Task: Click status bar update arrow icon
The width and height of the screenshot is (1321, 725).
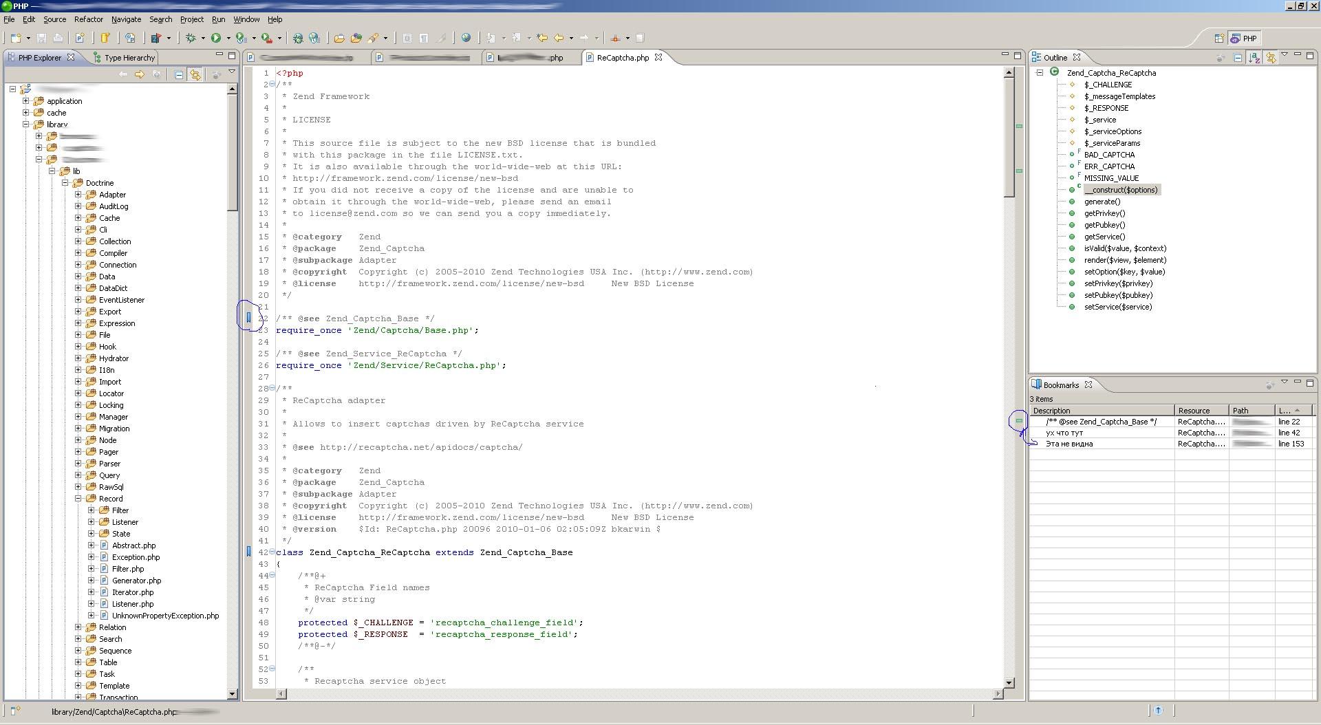Action: tap(1158, 711)
